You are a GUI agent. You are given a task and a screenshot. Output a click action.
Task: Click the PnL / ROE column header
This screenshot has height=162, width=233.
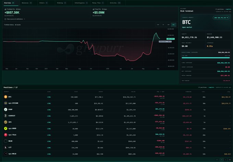pyautogui.click(x=161, y=92)
